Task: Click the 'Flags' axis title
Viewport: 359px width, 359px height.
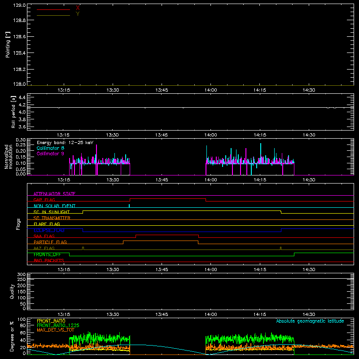Action: coord(18,224)
